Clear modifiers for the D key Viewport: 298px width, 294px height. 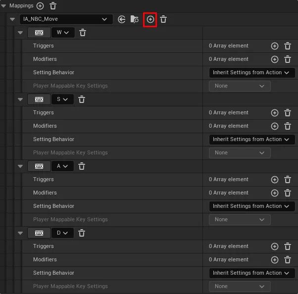tap(288, 260)
